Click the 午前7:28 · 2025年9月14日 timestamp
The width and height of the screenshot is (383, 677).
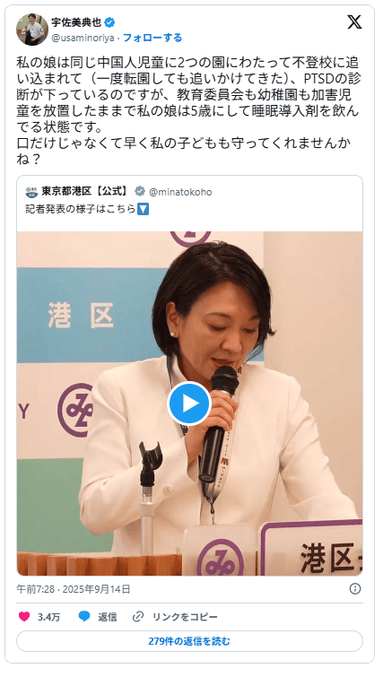pyautogui.click(x=74, y=589)
